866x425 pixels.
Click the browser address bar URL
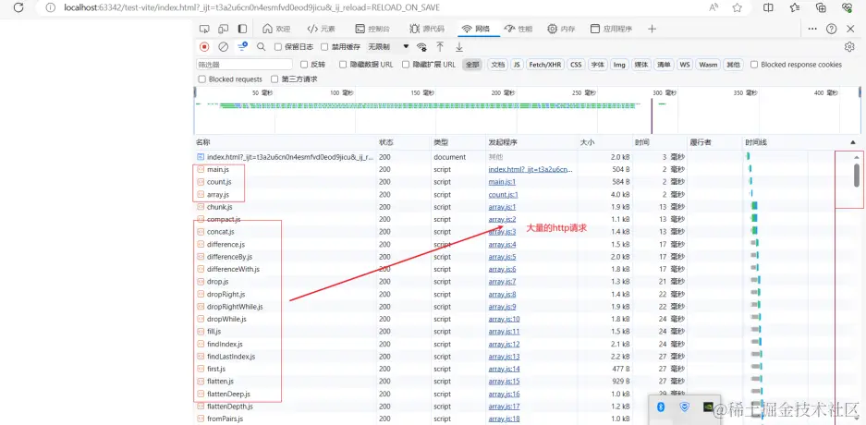(251, 7)
